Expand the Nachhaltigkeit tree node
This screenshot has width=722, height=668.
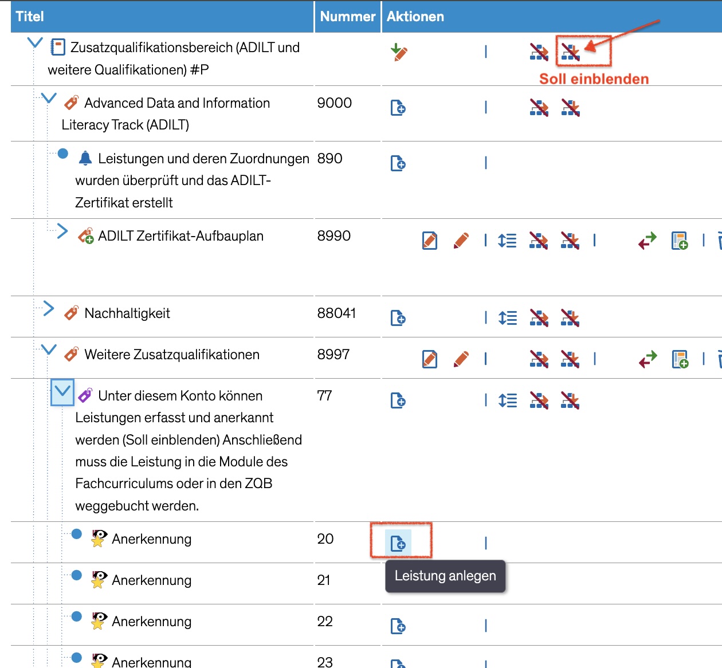point(49,309)
